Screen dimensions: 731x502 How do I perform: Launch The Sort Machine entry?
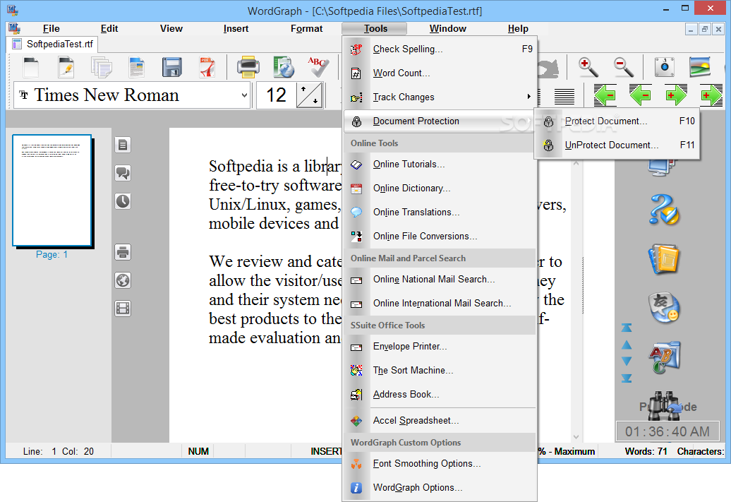pos(440,371)
